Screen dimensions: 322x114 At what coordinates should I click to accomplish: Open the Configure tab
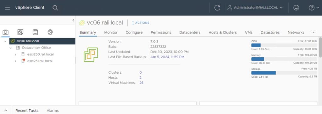pyautogui.click(x=134, y=32)
